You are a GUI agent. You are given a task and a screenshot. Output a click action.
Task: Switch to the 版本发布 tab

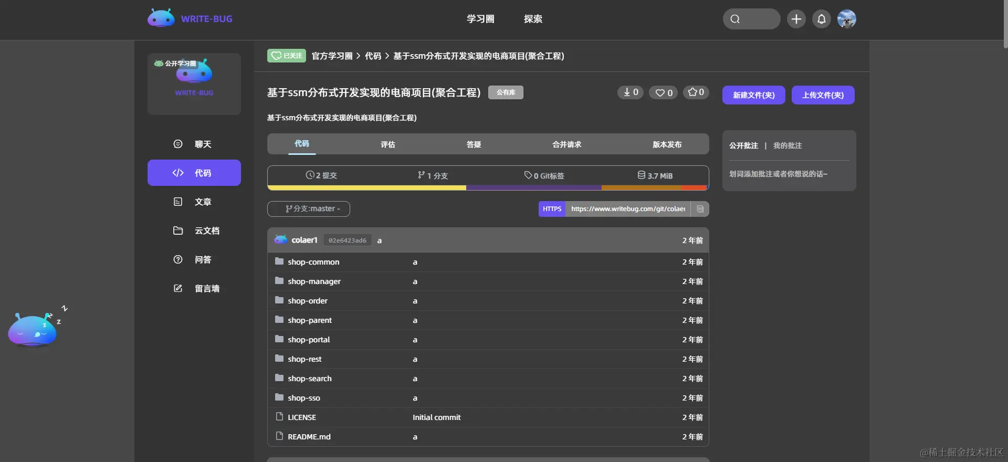point(667,144)
